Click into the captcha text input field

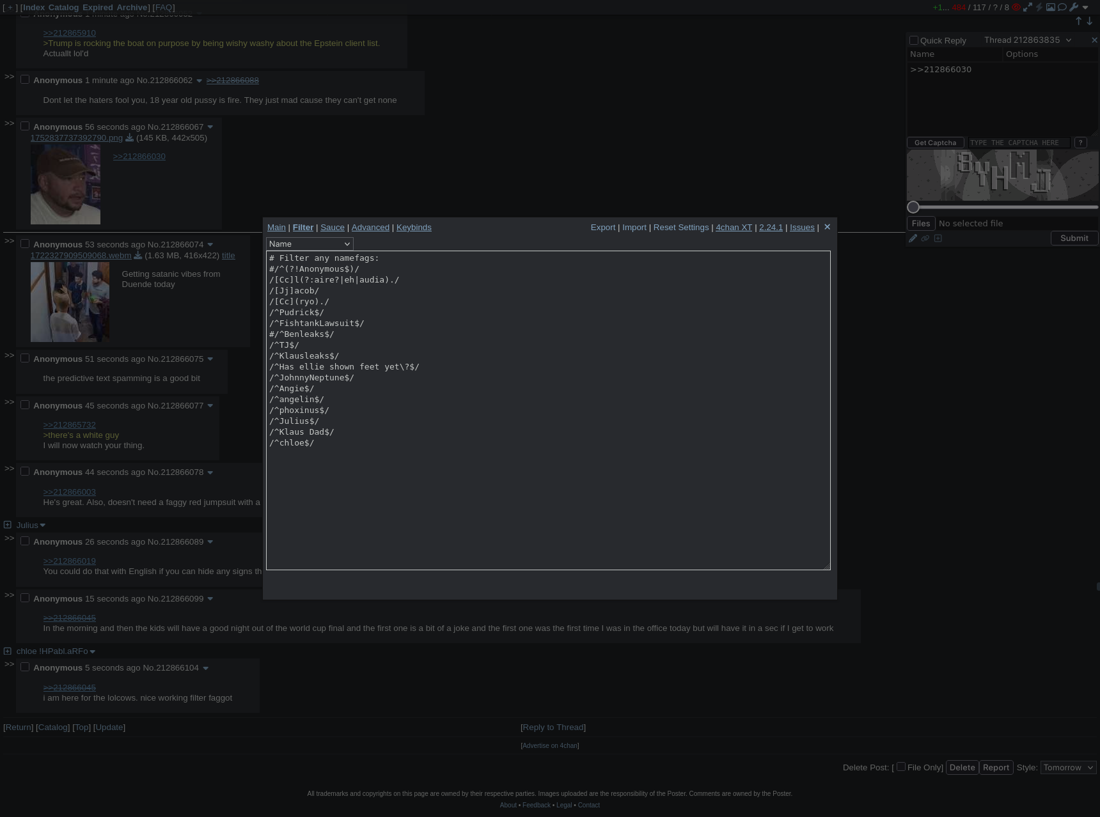[x=1018, y=143]
